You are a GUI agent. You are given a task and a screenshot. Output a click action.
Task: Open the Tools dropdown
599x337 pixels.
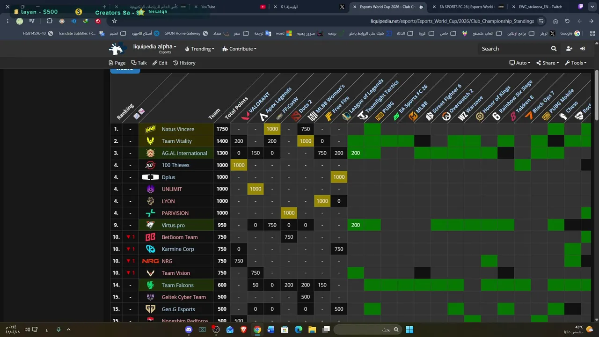(576, 63)
